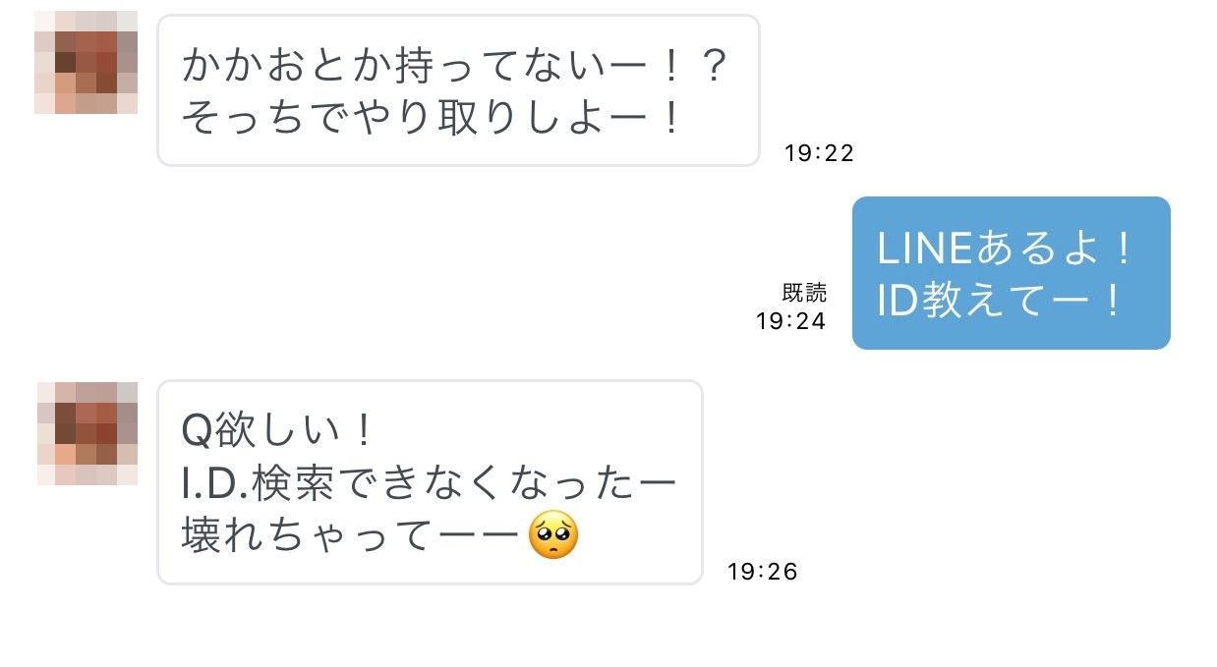Tap the sender avatar beside the first message
1217x667 pixels.
tap(86, 63)
